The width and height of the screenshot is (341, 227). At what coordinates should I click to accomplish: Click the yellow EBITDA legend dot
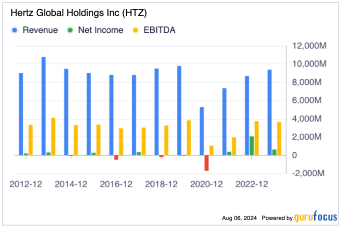tap(135, 30)
